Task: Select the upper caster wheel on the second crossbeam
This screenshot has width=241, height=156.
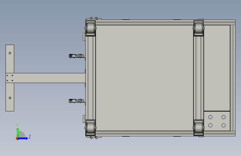Action: pos(198,28)
